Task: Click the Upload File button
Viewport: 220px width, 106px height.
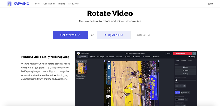Action: [x=114, y=35]
